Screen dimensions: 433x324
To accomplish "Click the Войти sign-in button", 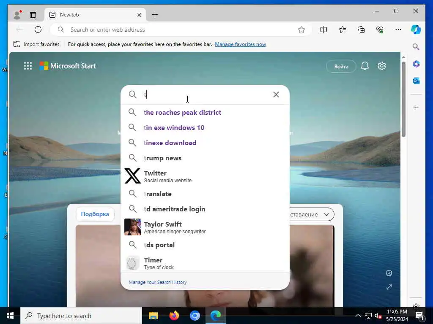I will (x=341, y=66).
